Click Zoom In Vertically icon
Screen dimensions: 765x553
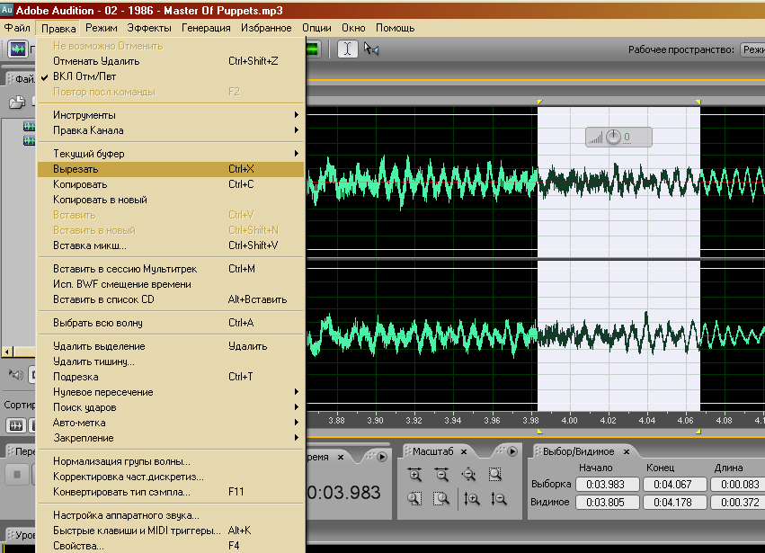coord(472,498)
